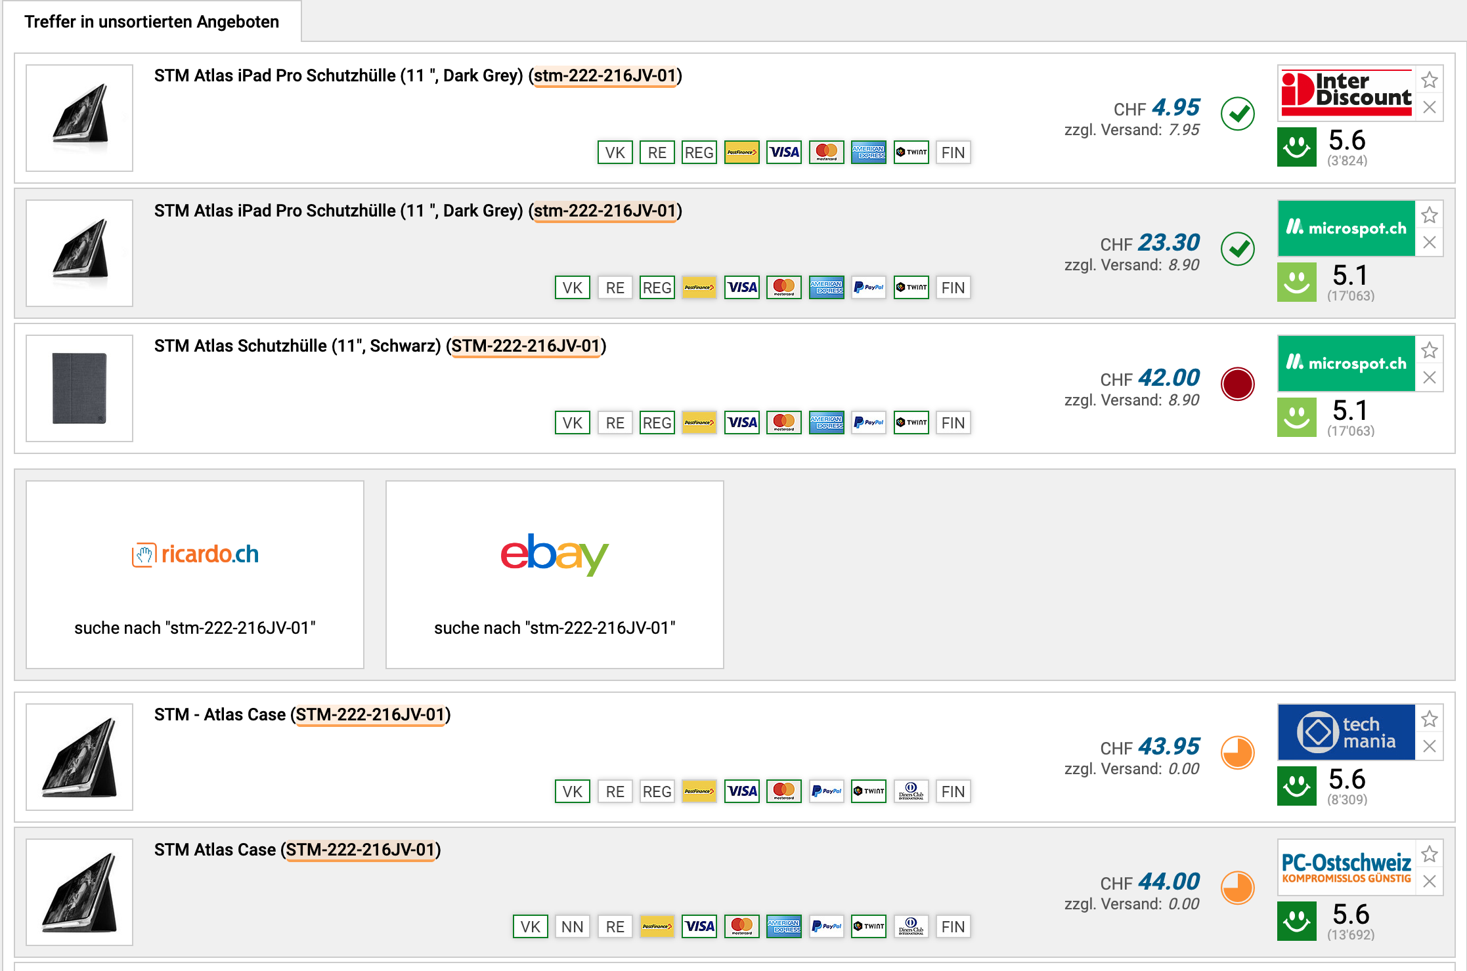This screenshot has width=1467, height=971.
Task: Click red availability circle for CHF 42.00 offer
Action: coord(1237,384)
